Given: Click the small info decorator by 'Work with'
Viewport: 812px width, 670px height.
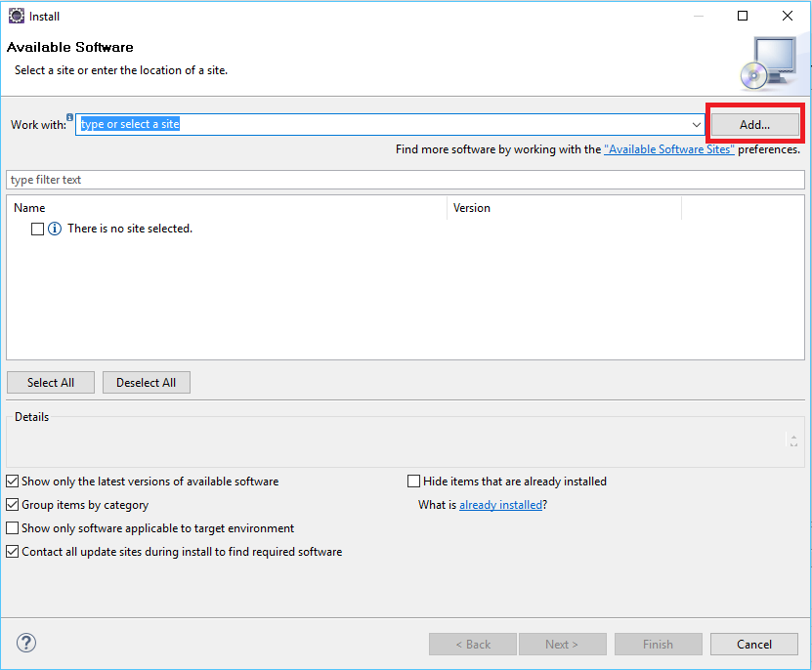Looking at the screenshot, I should (69, 117).
